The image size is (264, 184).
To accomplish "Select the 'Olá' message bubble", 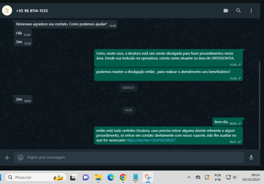I will [23, 33].
